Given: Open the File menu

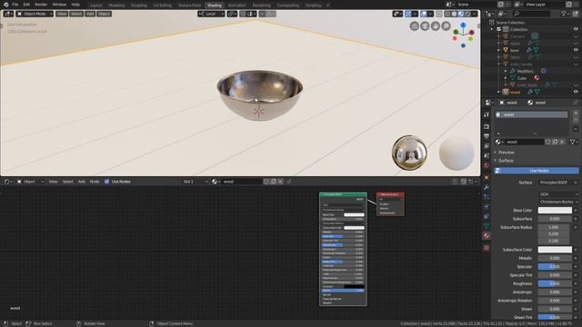Looking at the screenshot, I should pos(15,5).
